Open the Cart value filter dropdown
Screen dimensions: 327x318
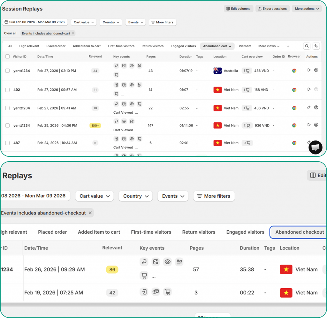[x=83, y=22]
